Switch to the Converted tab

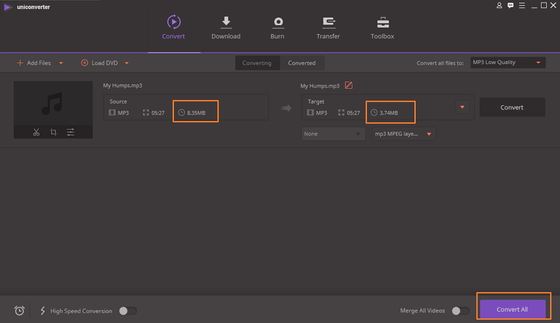click(302, 62)
